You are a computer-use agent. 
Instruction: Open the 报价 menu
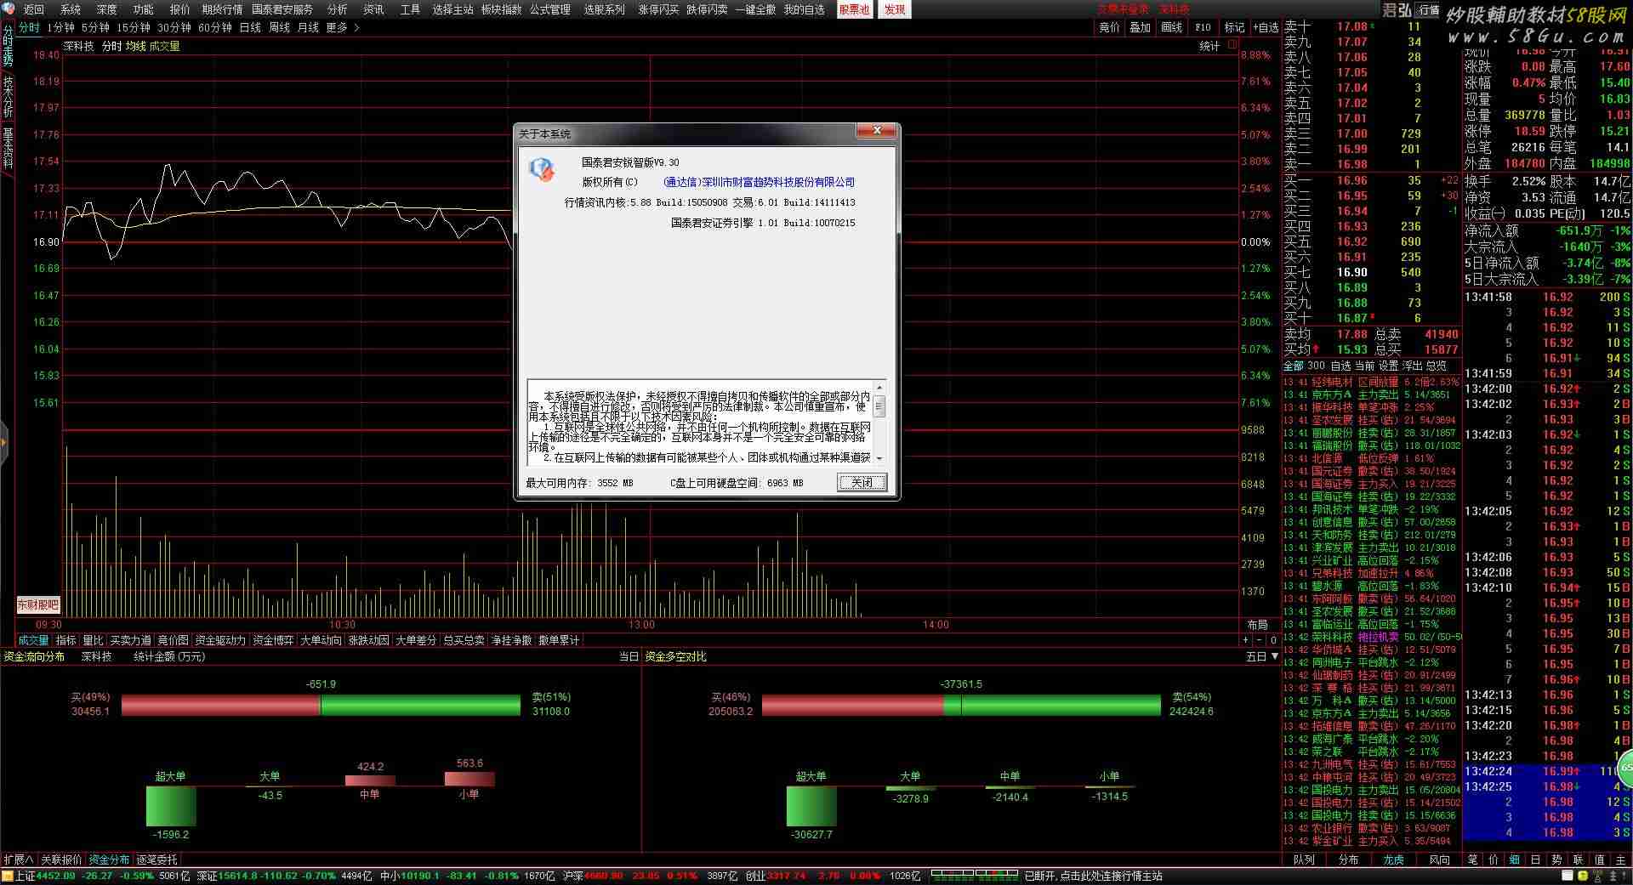179,9
